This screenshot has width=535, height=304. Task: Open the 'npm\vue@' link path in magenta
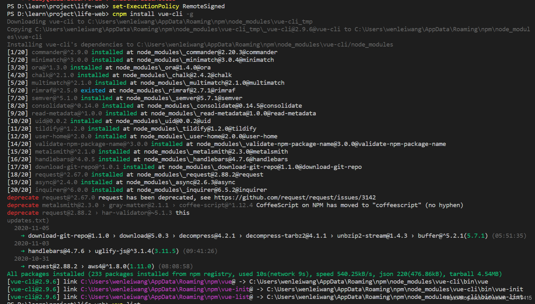click(x=158, y=282)
